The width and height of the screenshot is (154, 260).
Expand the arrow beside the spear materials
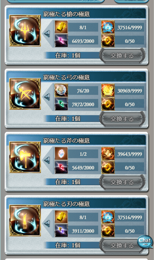pyautogui.click(x=47, y=34)
